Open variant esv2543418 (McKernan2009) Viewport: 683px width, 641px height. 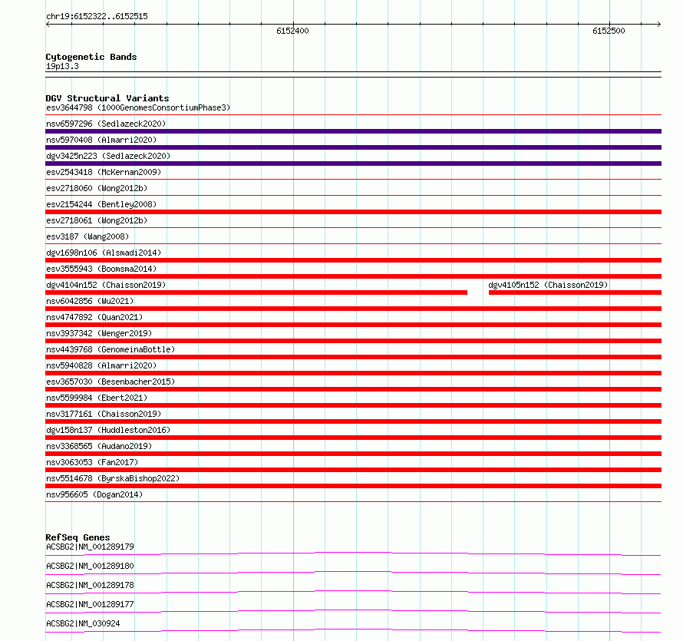(104, 172)
